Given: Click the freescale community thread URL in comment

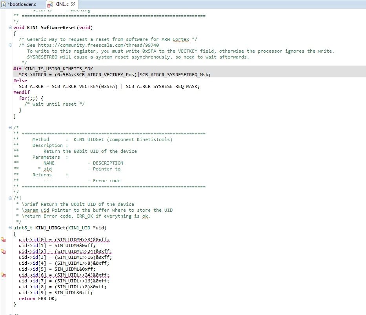Looking at the screenshot, I should pyautogui.click(x=98, y=45).
